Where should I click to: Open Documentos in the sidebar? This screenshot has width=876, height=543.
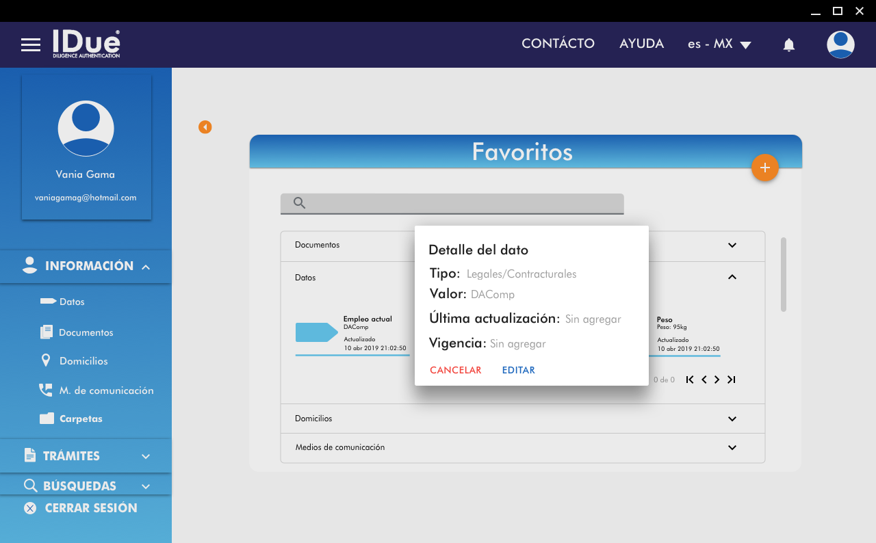pos(86,332)
